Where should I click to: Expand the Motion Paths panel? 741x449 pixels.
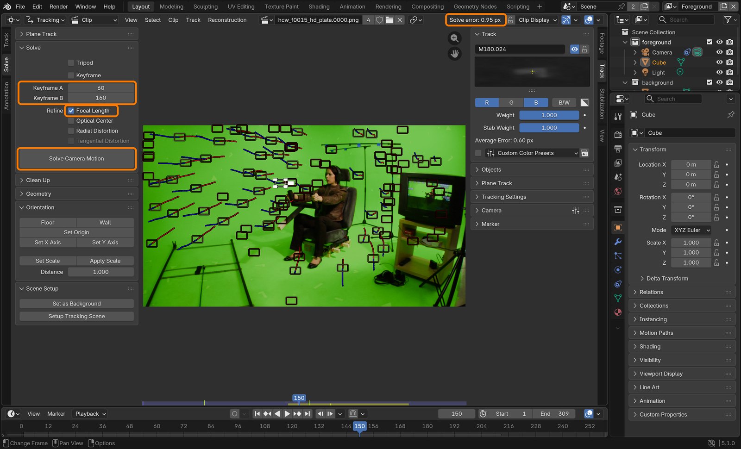point(682,333)
